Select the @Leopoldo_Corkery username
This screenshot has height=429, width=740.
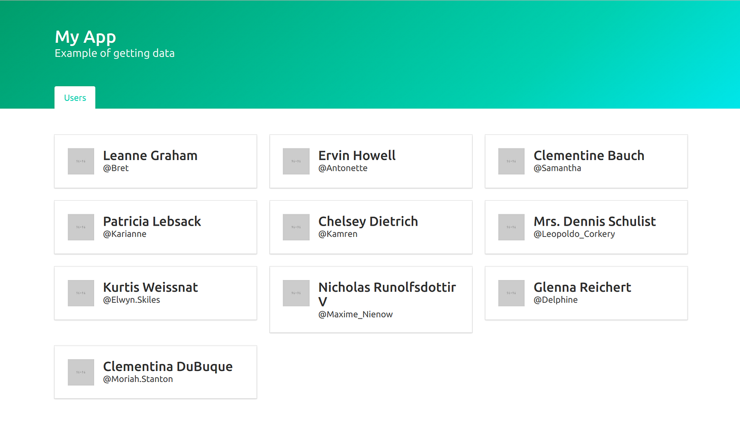pyautogui.click(x=574, y=234)
